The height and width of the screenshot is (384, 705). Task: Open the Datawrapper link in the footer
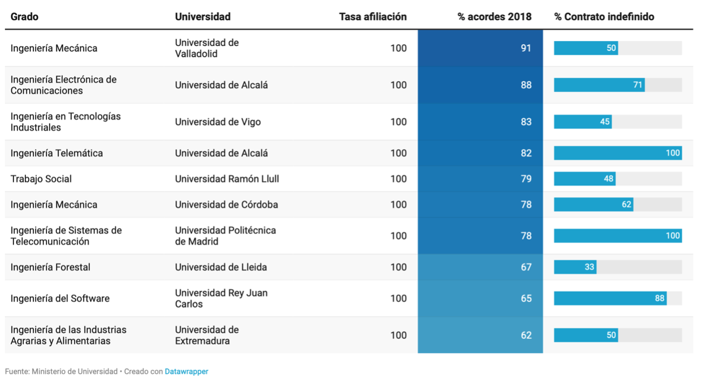point(186,372)
